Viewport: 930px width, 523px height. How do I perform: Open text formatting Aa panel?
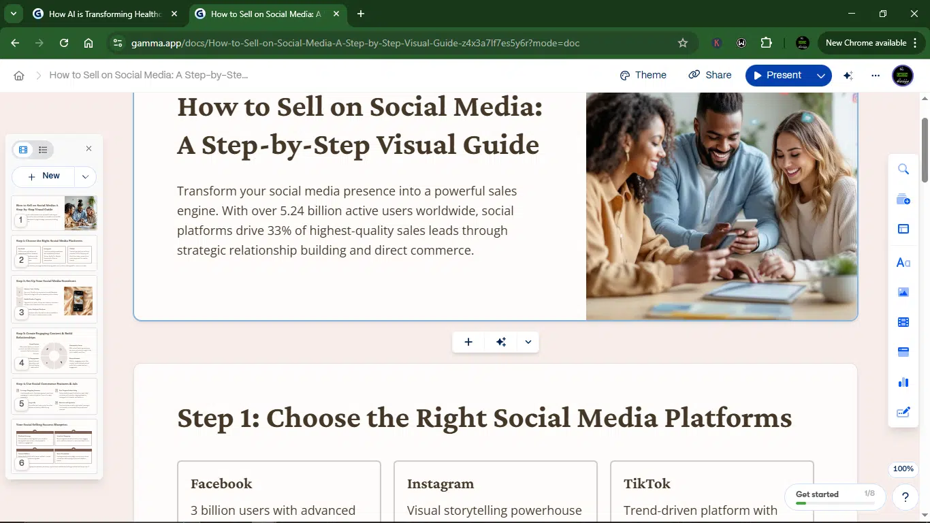(x=903, y=262)
